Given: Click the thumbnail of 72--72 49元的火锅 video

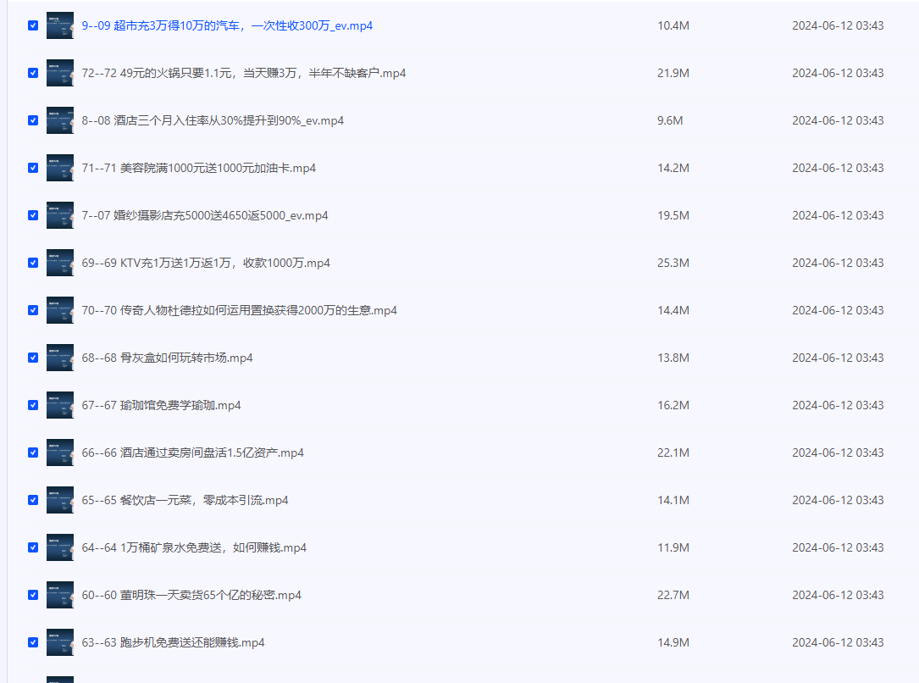Looking at the screenshot, I should point(60,73).
